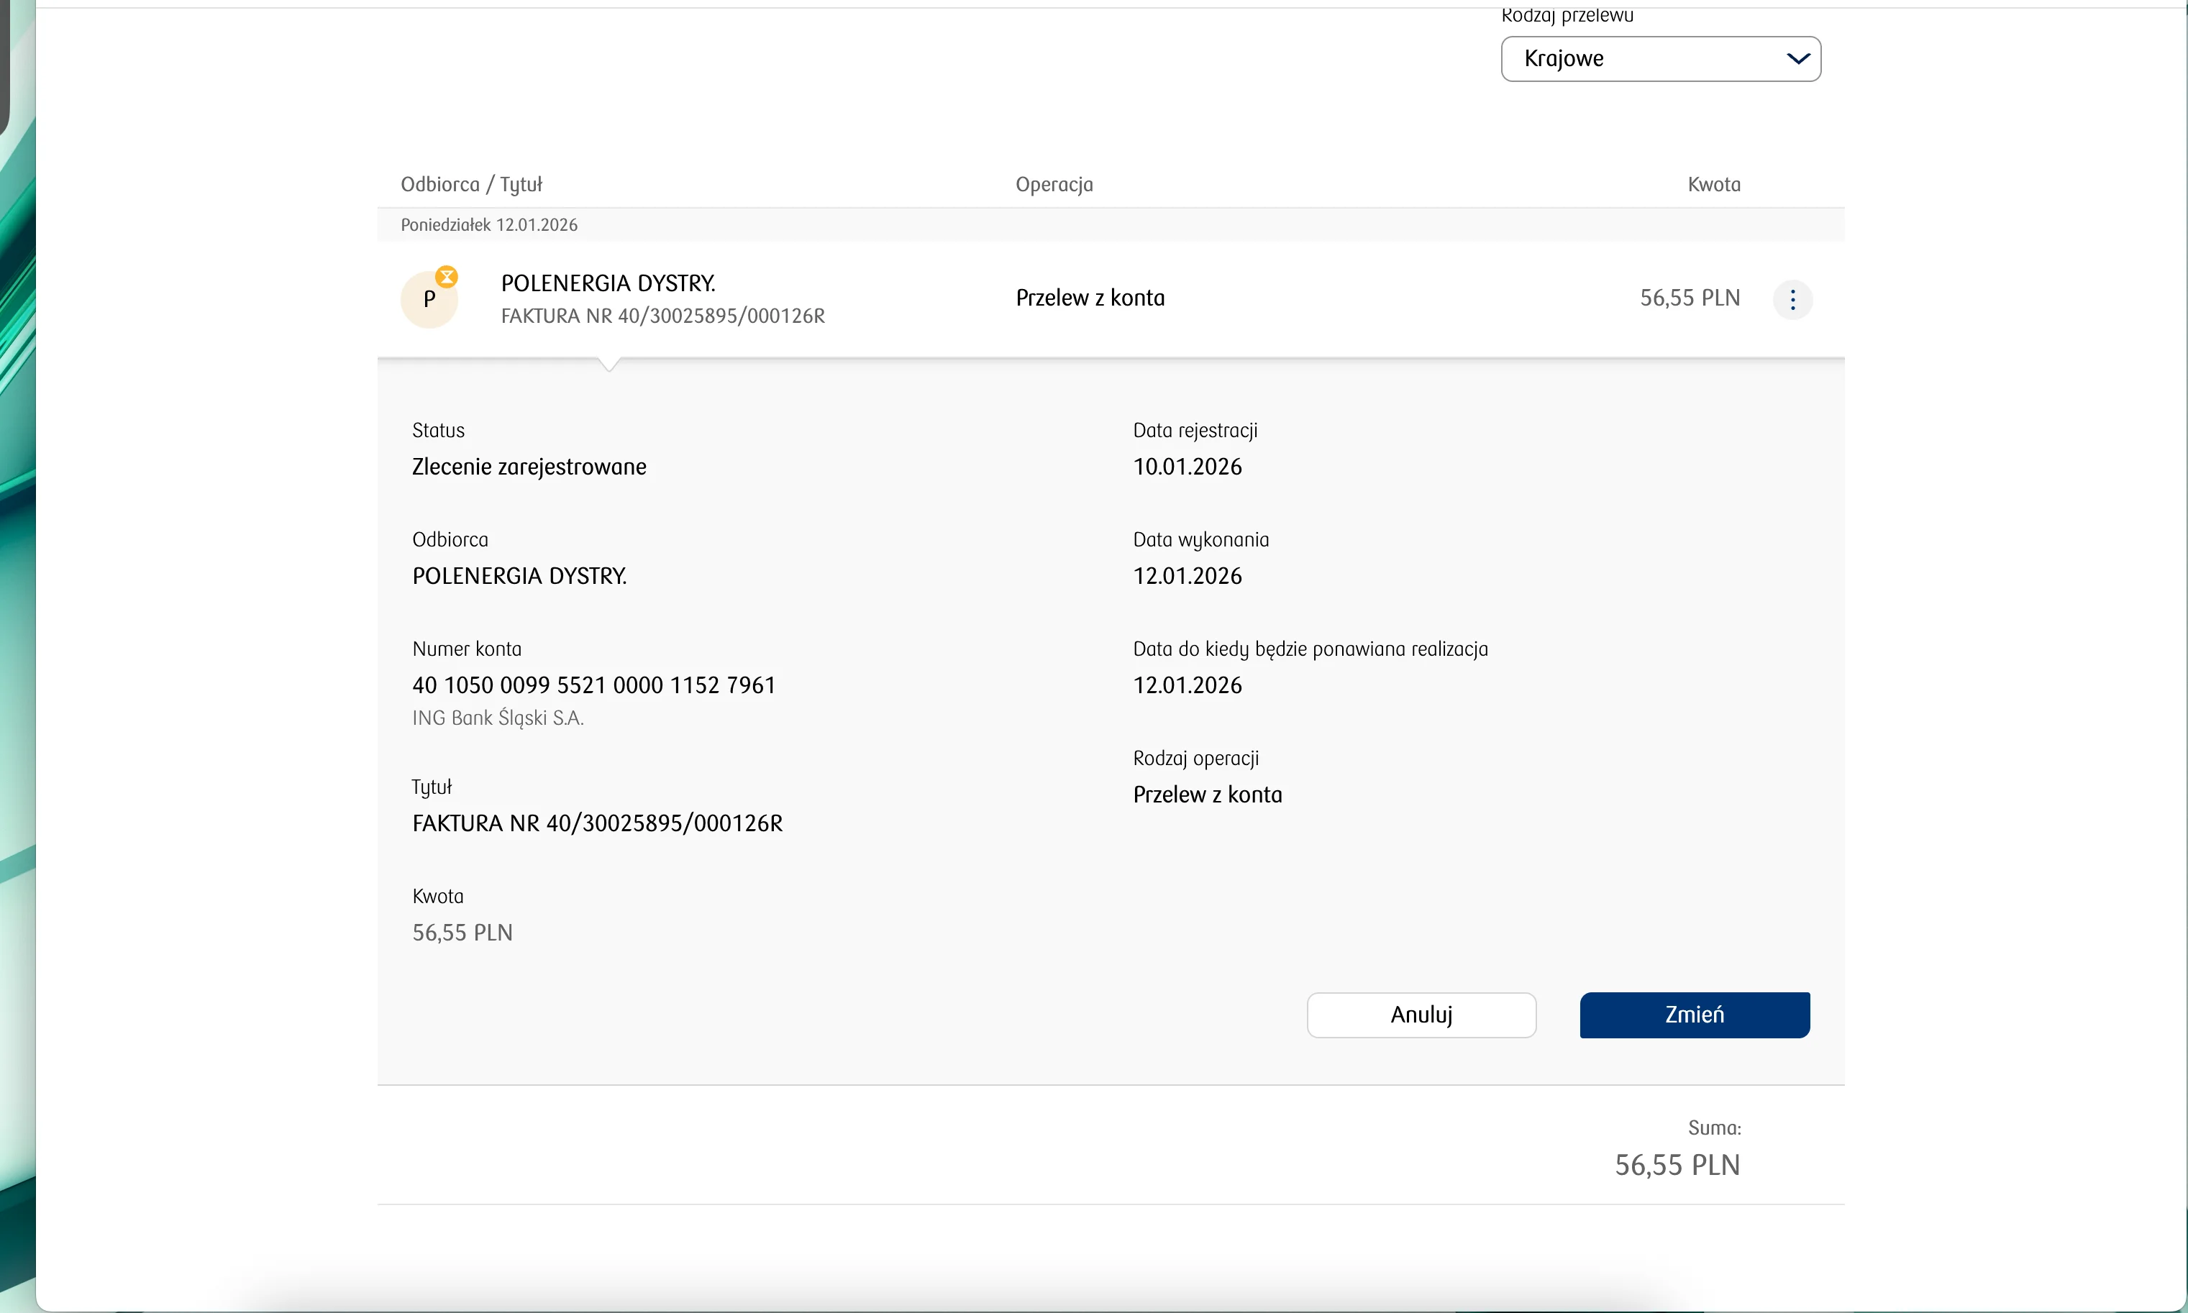Click the Data wykonania date value
Image resolution: width=2188 pixels, height=1313 pixels.
click(x=1188, y=576)
